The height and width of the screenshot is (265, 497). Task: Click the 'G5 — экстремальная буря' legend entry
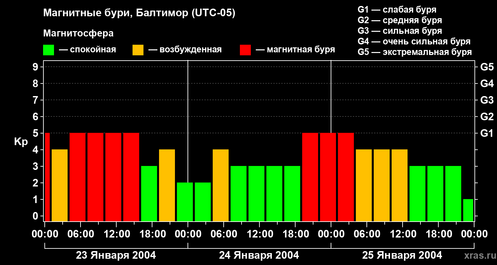coord(414,52)
